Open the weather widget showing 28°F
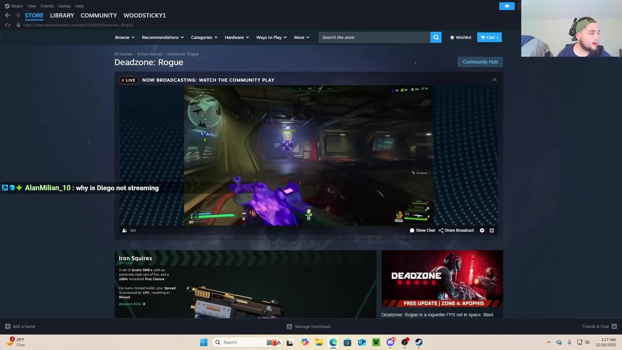 point(16,342)
